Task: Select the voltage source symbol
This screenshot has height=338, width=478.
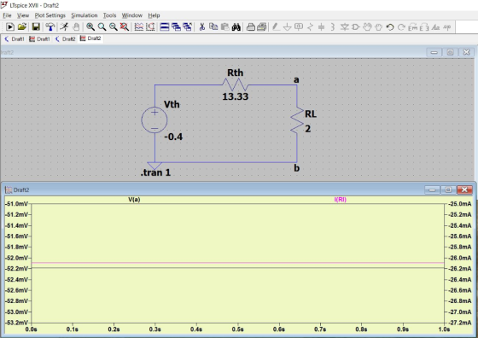Action: pyautogui.click(x=154, y=120)
